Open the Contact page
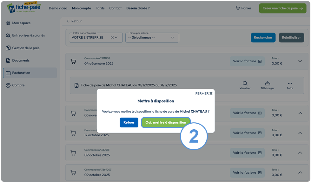 coord(116,8)
